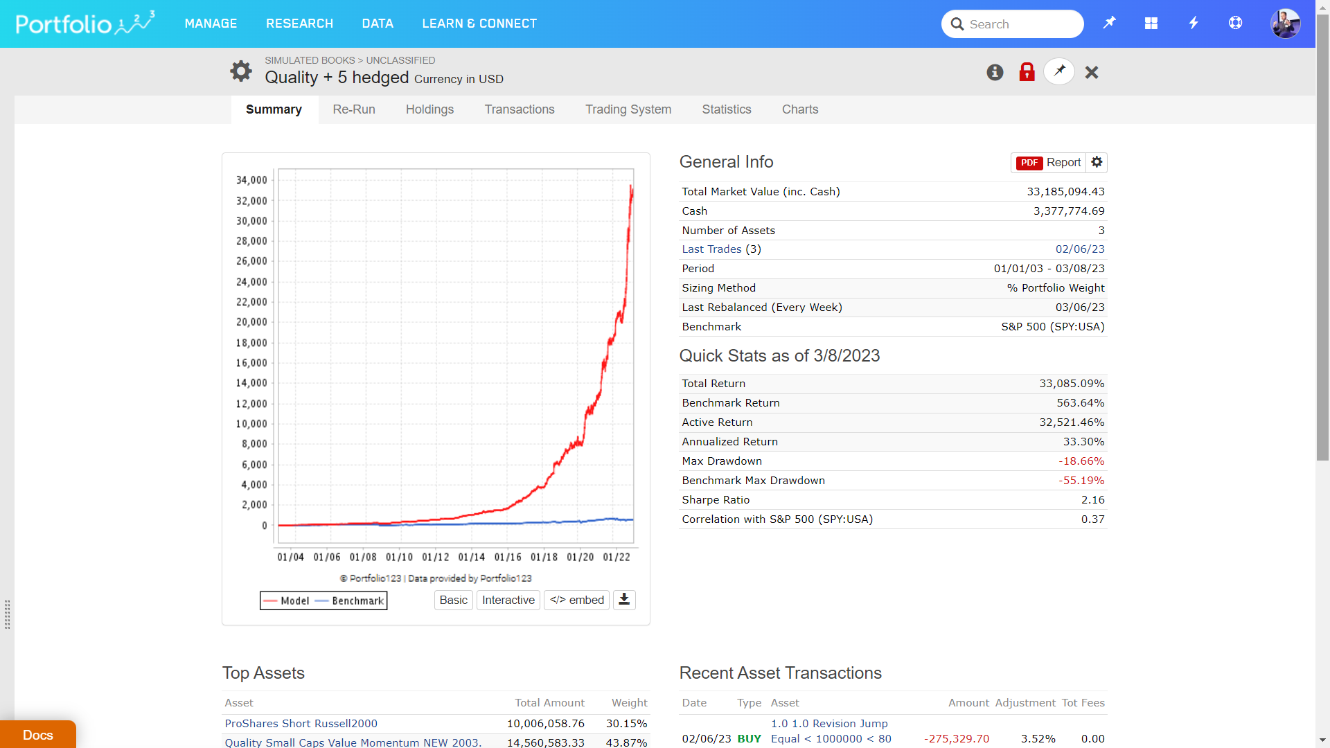Click the lightning bolt icon in header
This screenshot has height=748, width=1330.
1194,24
